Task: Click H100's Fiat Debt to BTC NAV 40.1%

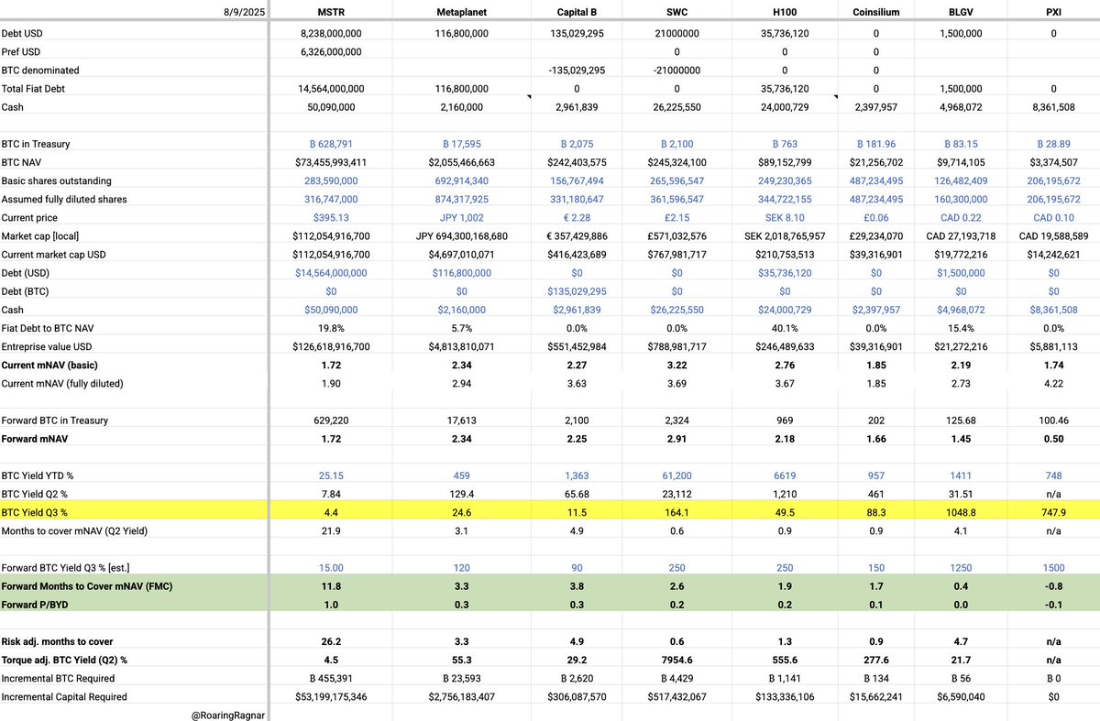Action: (x=785, y=328)
